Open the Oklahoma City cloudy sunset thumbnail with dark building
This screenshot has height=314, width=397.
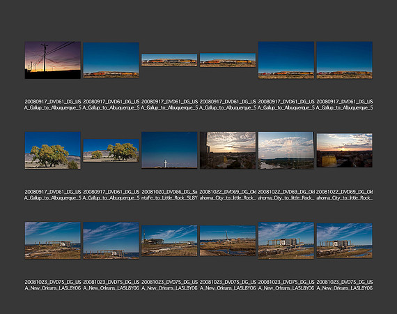coord(228,150)
